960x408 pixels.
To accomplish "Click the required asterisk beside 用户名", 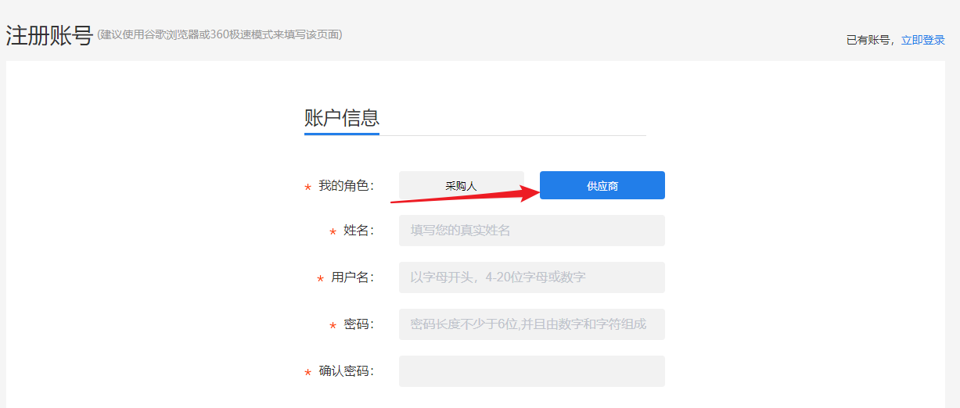I will click(320, 280).
